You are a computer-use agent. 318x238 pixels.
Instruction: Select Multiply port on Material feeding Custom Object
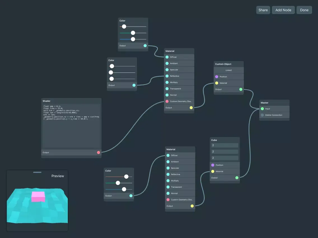coord(167,82)
